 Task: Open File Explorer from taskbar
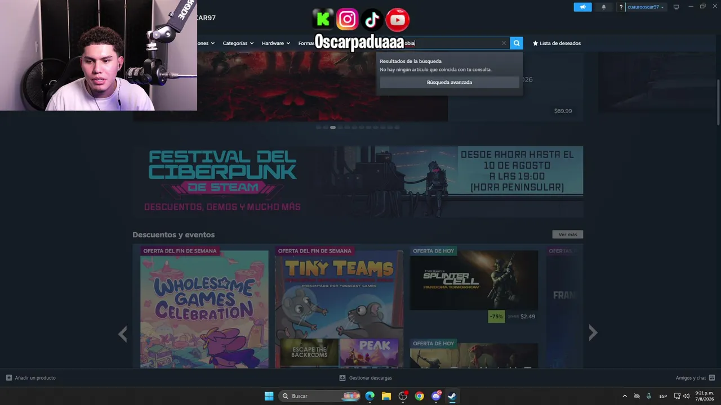pos(386,396)
